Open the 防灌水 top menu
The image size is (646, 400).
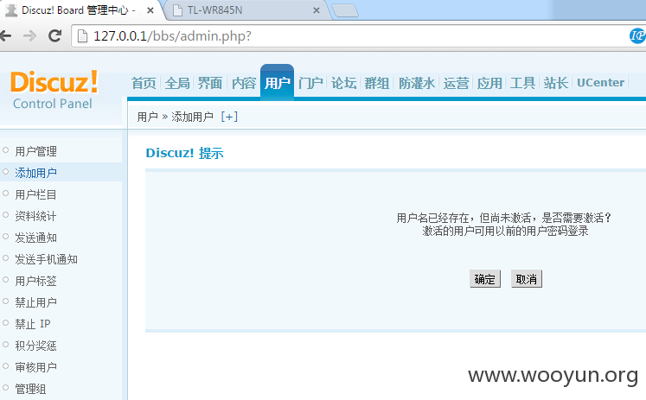(417, 83)
